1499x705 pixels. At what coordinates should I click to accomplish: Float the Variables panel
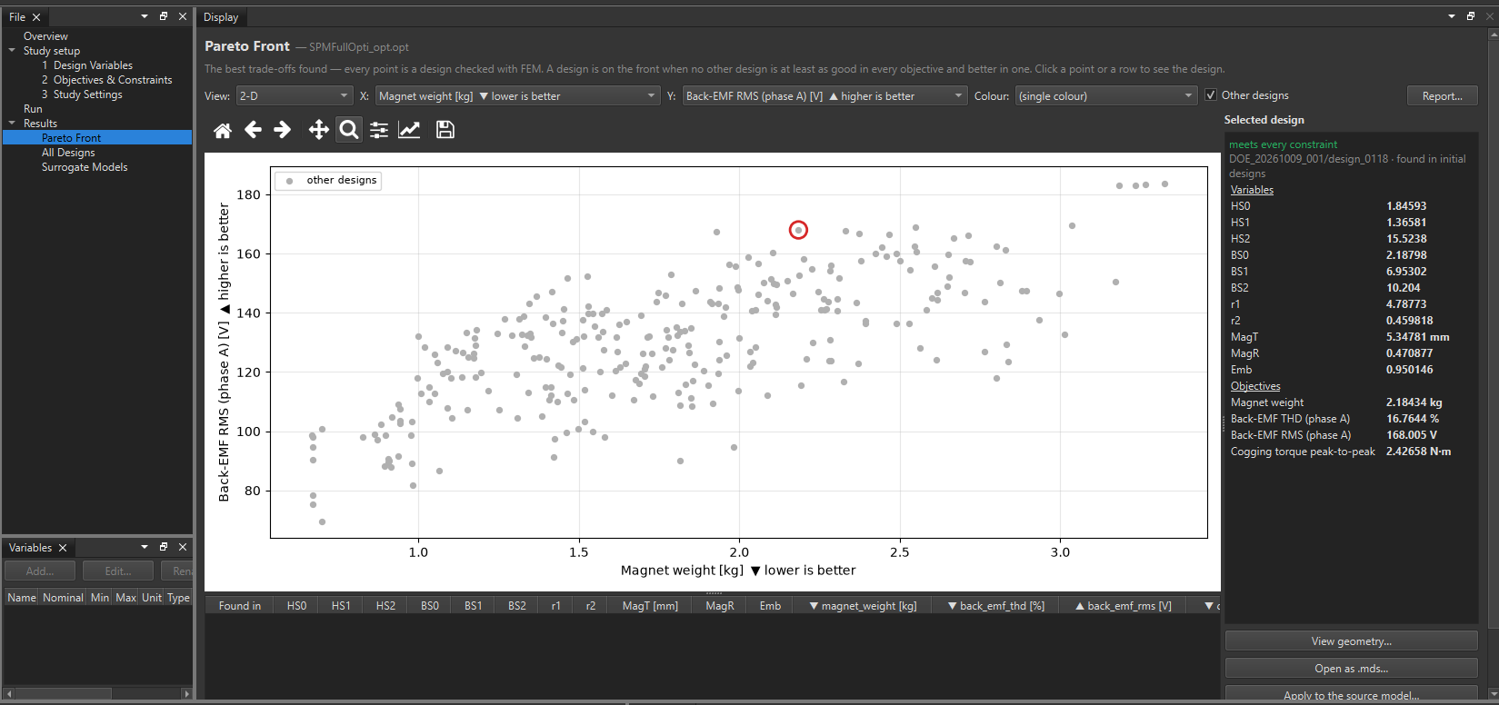pos(164,547)
